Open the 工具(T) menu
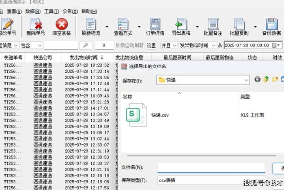The height and width of the screenshot is (190, 284). 52,12
